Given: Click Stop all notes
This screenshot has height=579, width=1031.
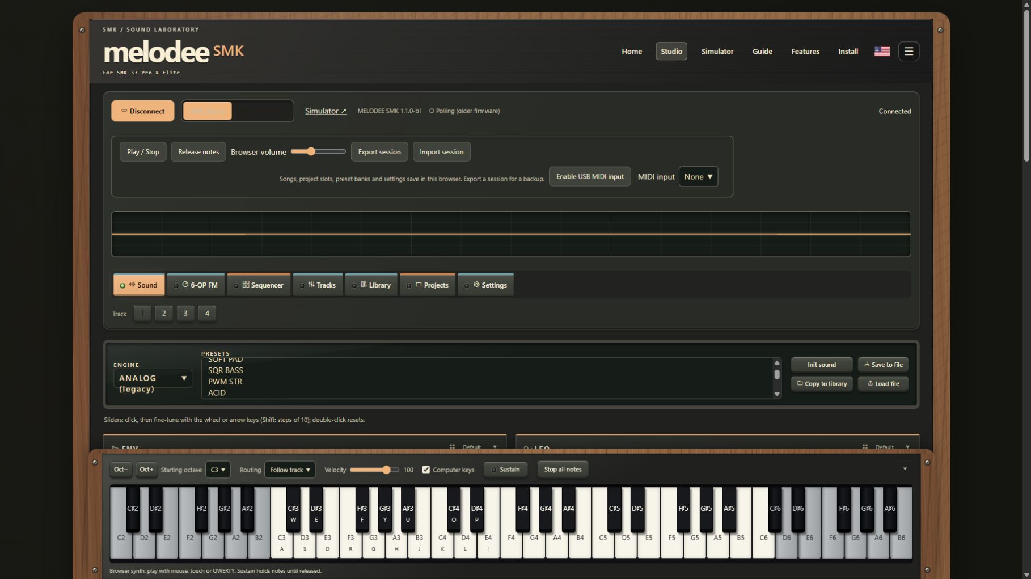Looking at the screenshot, I should coord(563,470).
